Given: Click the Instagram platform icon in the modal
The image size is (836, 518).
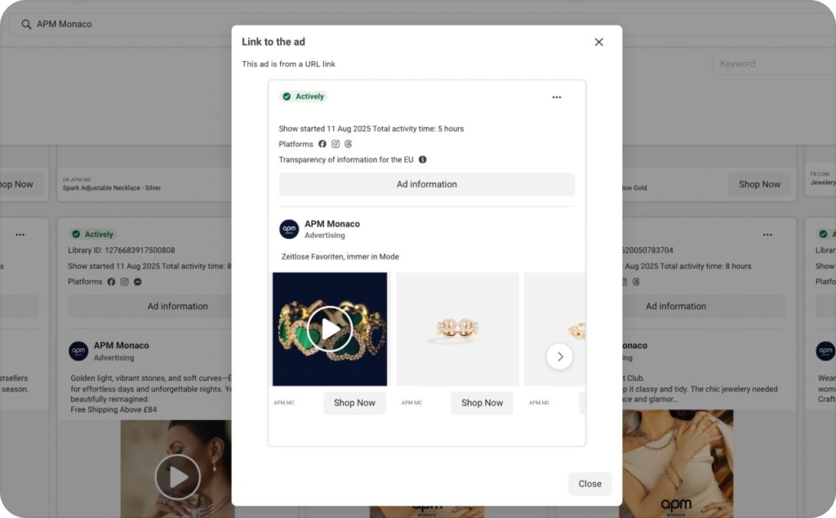Looking at the screenshot, I should (x=336, y=144).
